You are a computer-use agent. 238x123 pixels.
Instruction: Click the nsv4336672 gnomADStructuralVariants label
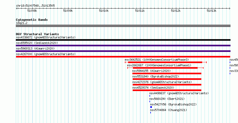click(46, 37)
